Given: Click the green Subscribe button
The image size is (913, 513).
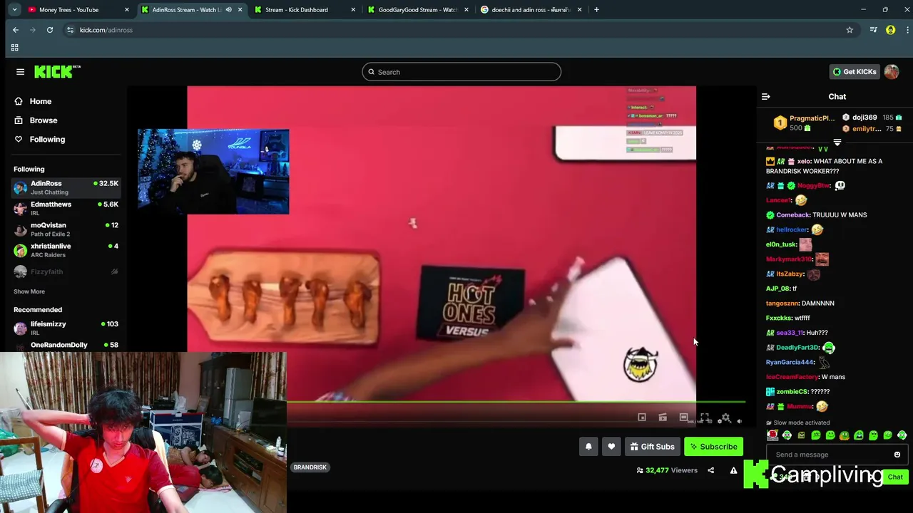Looking at the screenshot, I should (713, 447).
